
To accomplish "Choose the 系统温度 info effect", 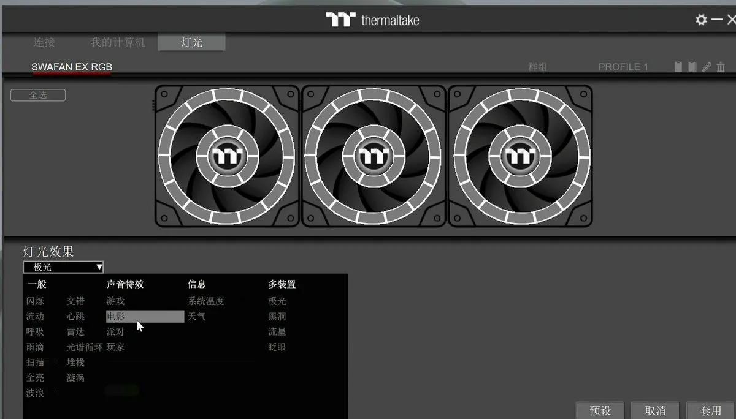I will (x=206, y=301).
